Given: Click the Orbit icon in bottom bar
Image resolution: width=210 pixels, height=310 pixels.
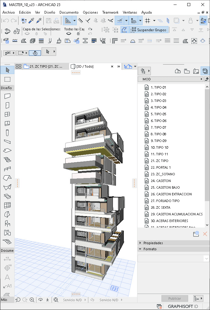Looking at the screenshot, I should click(x=41, y=300).
